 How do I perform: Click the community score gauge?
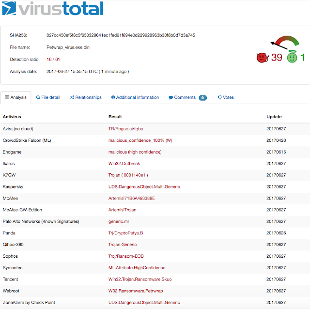click(285, 42)
